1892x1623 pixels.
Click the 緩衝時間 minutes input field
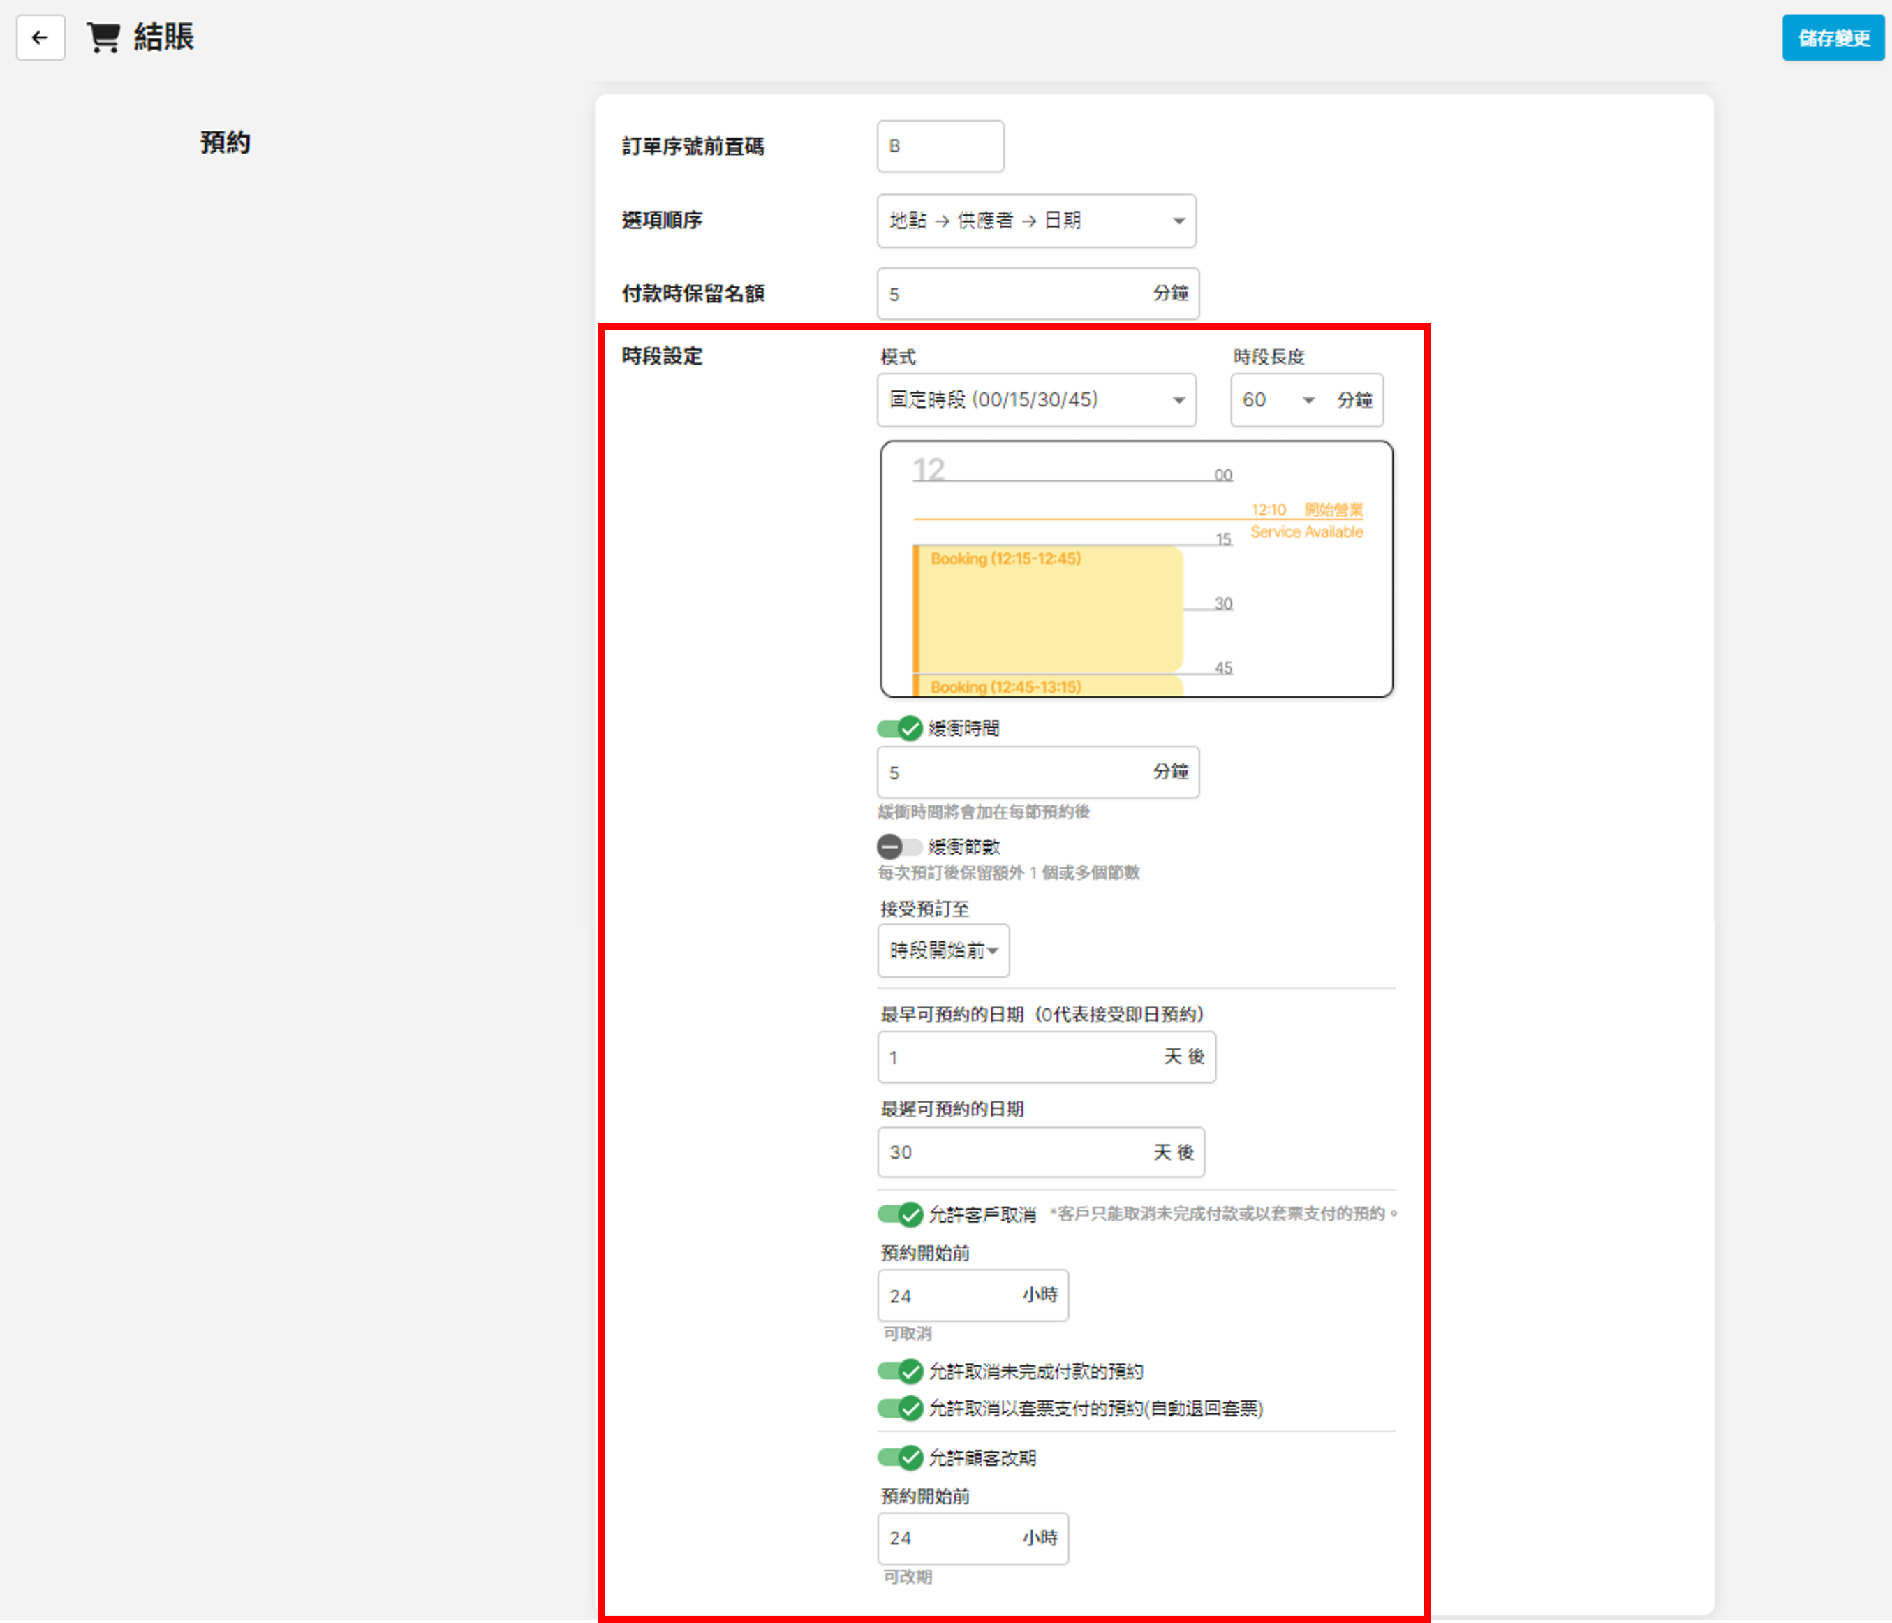pos(1014,772)
